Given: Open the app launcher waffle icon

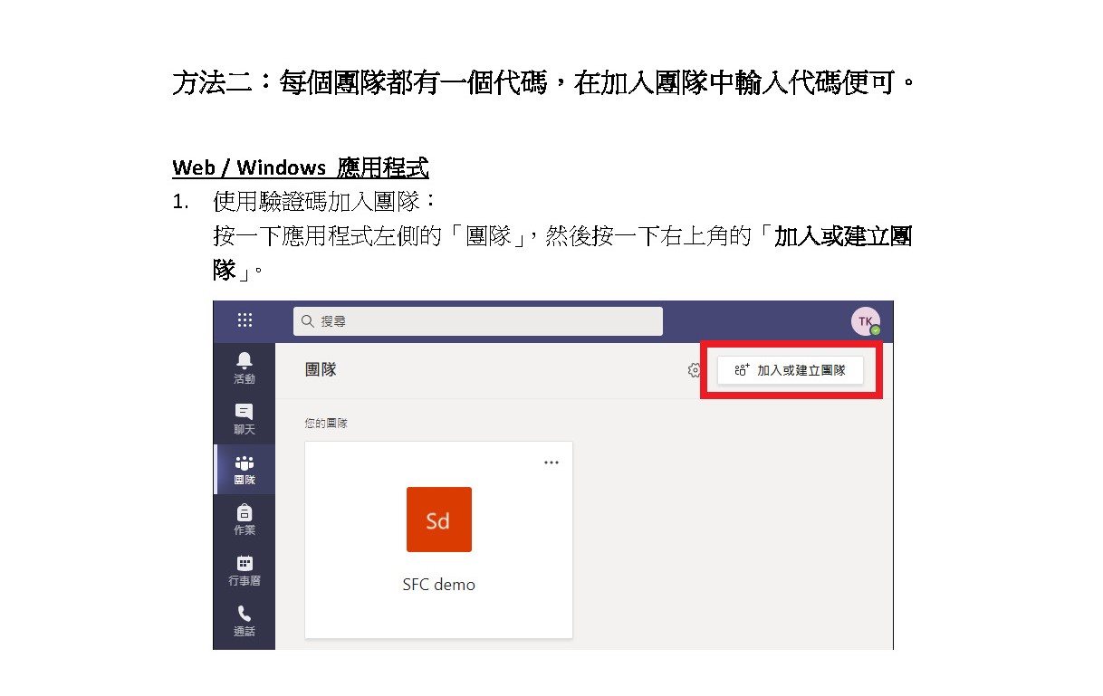Looking at the screenshot, I should point(245,320).
